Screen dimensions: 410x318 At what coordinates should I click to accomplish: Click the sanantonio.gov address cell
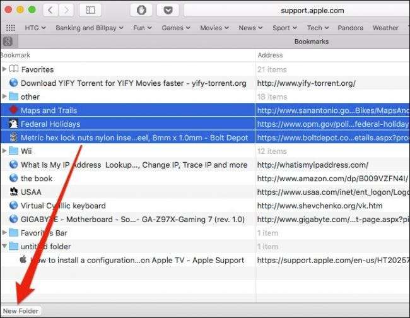coord(333,110)
